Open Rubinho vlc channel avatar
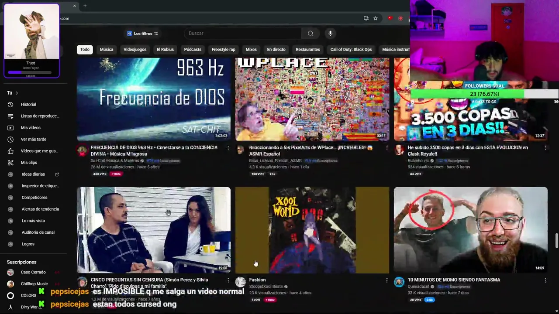Viewport: 559px width, 314px height. point(399,150)
